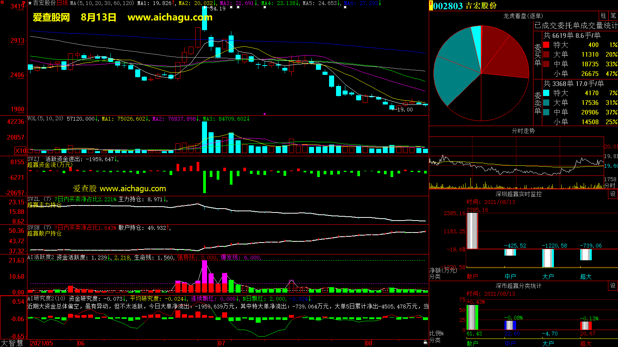Click the bright red 特大 buy order legend square

pos(546,45)
